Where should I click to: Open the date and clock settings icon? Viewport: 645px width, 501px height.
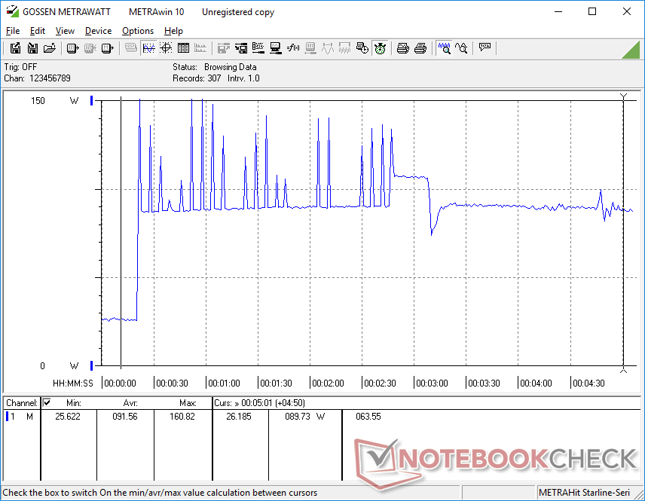362,48
